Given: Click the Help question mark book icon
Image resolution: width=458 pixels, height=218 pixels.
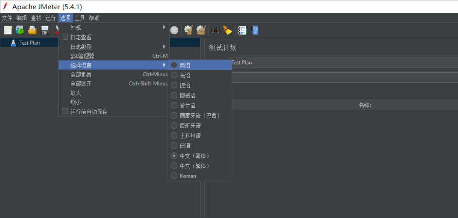Looking at the screenshot, I should 255,30.
